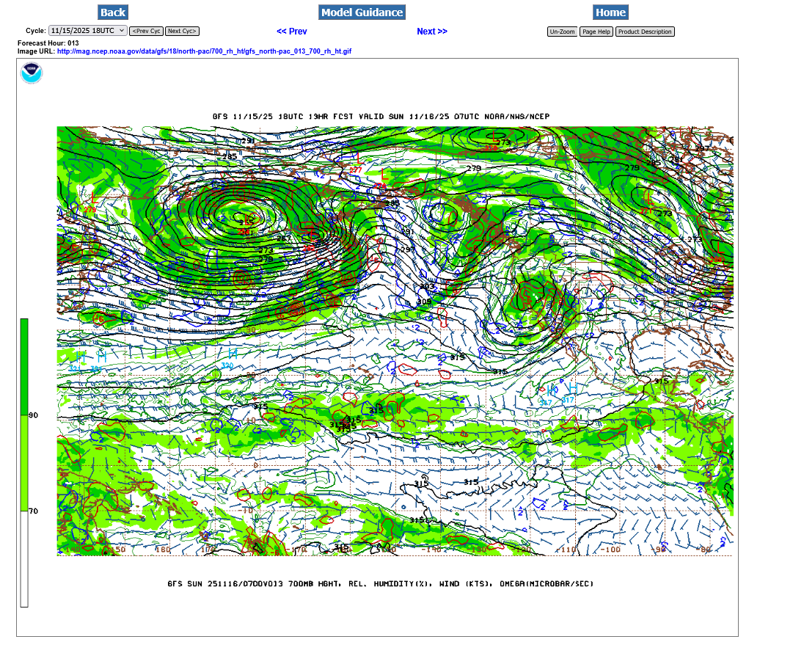
Task: Click the light green 70 to 90 legend band
Action: (24, 462)
